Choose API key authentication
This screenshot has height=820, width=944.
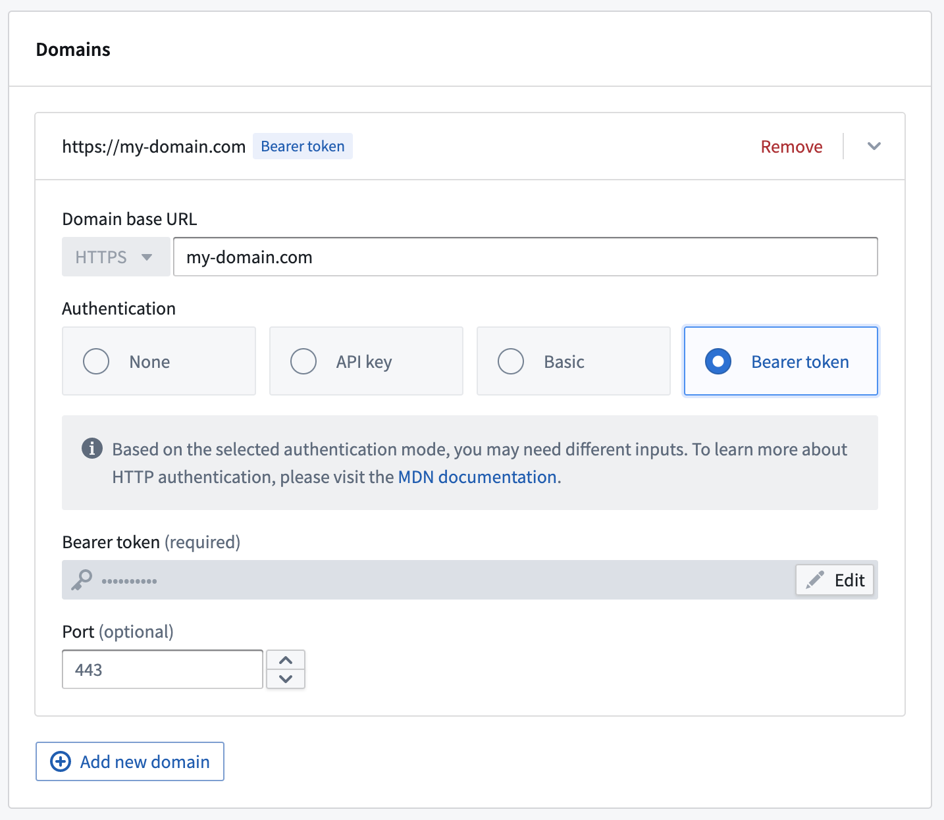[x=366, y=361]
